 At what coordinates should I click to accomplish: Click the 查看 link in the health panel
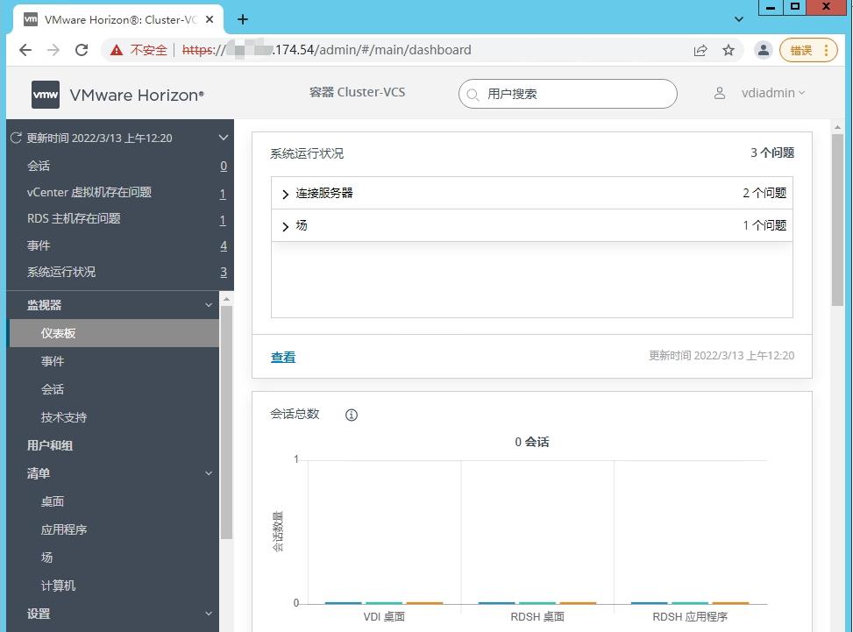(x=282, y=356)
